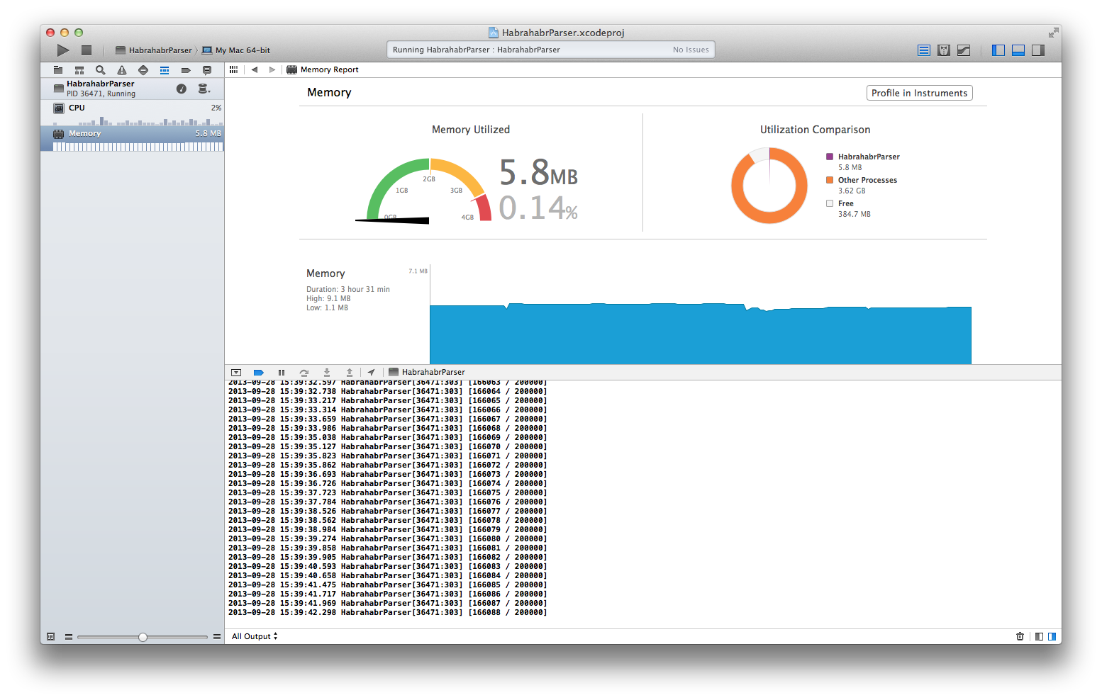Stop the running HabrahabrParser process
1102x700 pixels.
(87, 50)
